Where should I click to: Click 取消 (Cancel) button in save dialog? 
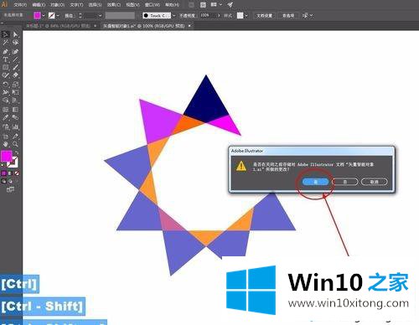coord(375,182)
